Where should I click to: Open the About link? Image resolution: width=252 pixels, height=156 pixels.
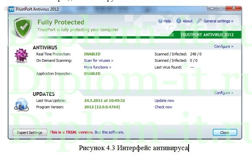tap(187, 21)
